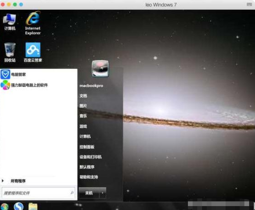This screenshot has width=255, height=210.
Task: Open 图片 in start menu
Action: [83, 106]
